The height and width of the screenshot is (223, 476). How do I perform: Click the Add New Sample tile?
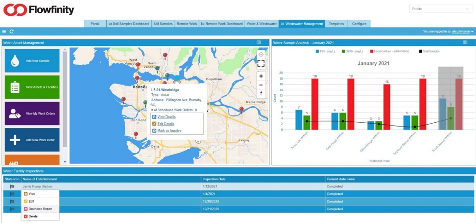(x=32, y=61)
